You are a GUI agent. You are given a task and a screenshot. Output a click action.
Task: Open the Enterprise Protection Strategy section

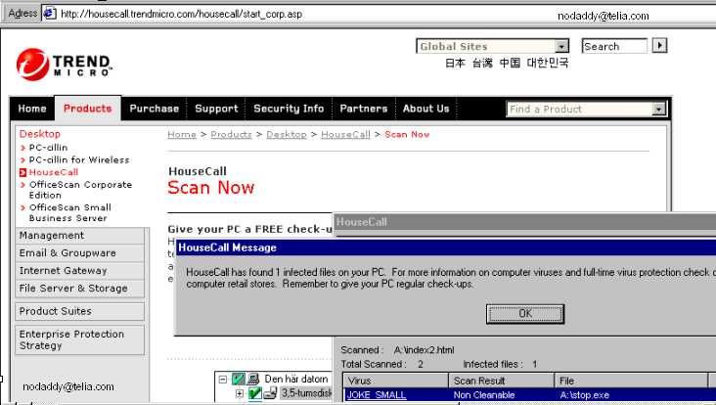click(x=80, y=339)
